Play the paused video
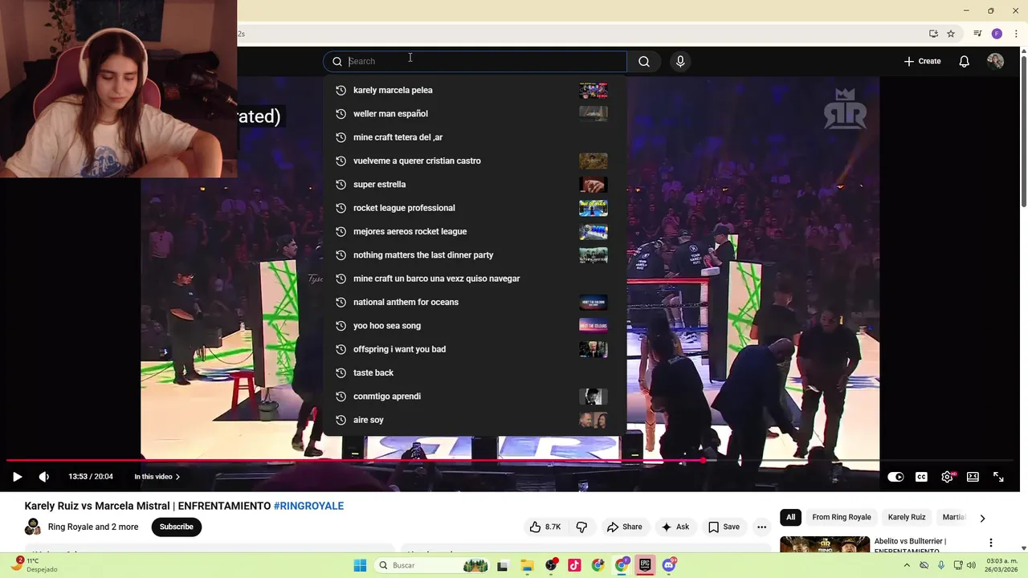The image size is (1028, 578). (17, 477)
